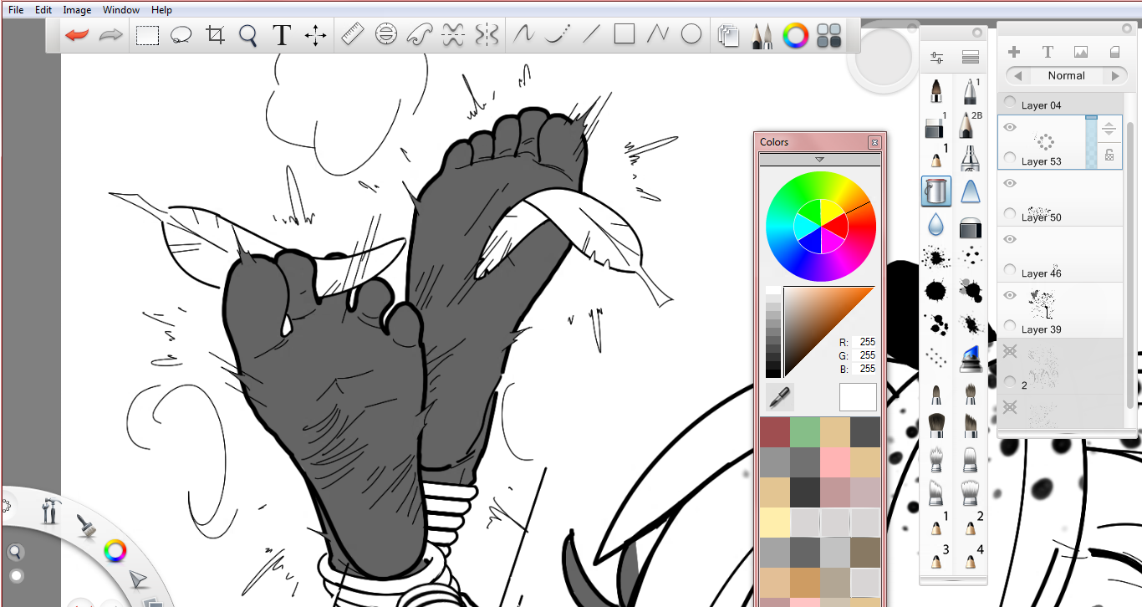This screenshot has width=1142, height=607.
Task: Open the Window menu
Action: pyautogui.click(x=121, y=10)
